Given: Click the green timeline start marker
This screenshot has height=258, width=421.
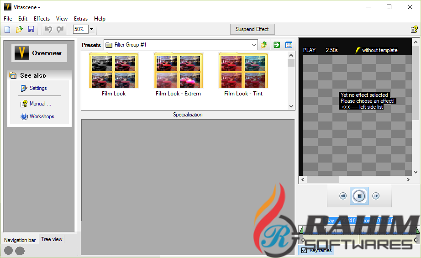Looking at the screenshot, I should 301,230.
